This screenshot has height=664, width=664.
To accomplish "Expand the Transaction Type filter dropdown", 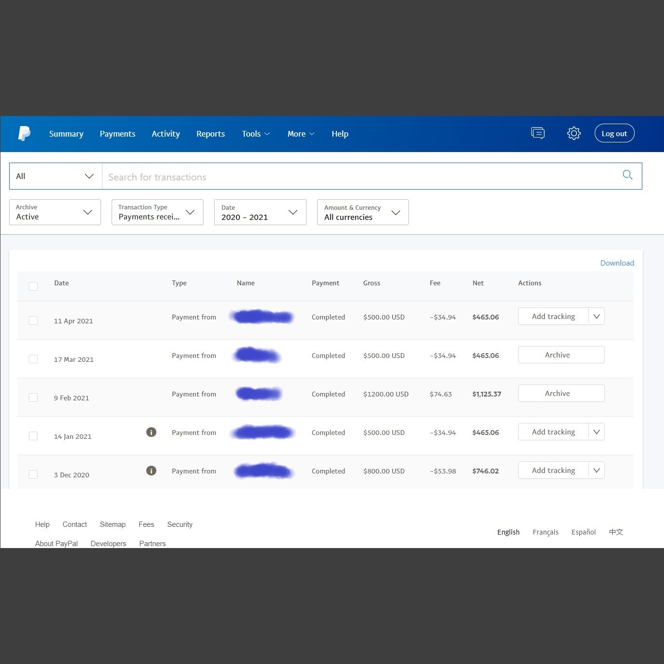I will pos(157,212).
